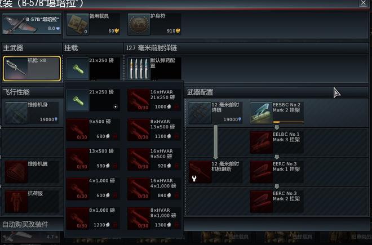Select 8×1,000 磅 from loadout list
The height and width of the screenshot is (245, 372).
(x=93, y=219)
